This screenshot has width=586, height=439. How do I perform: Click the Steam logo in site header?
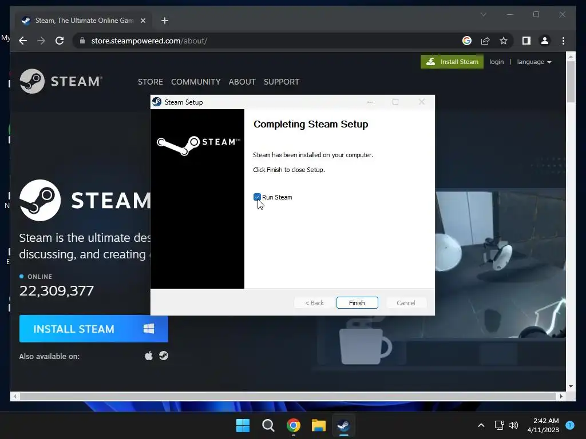61,81
